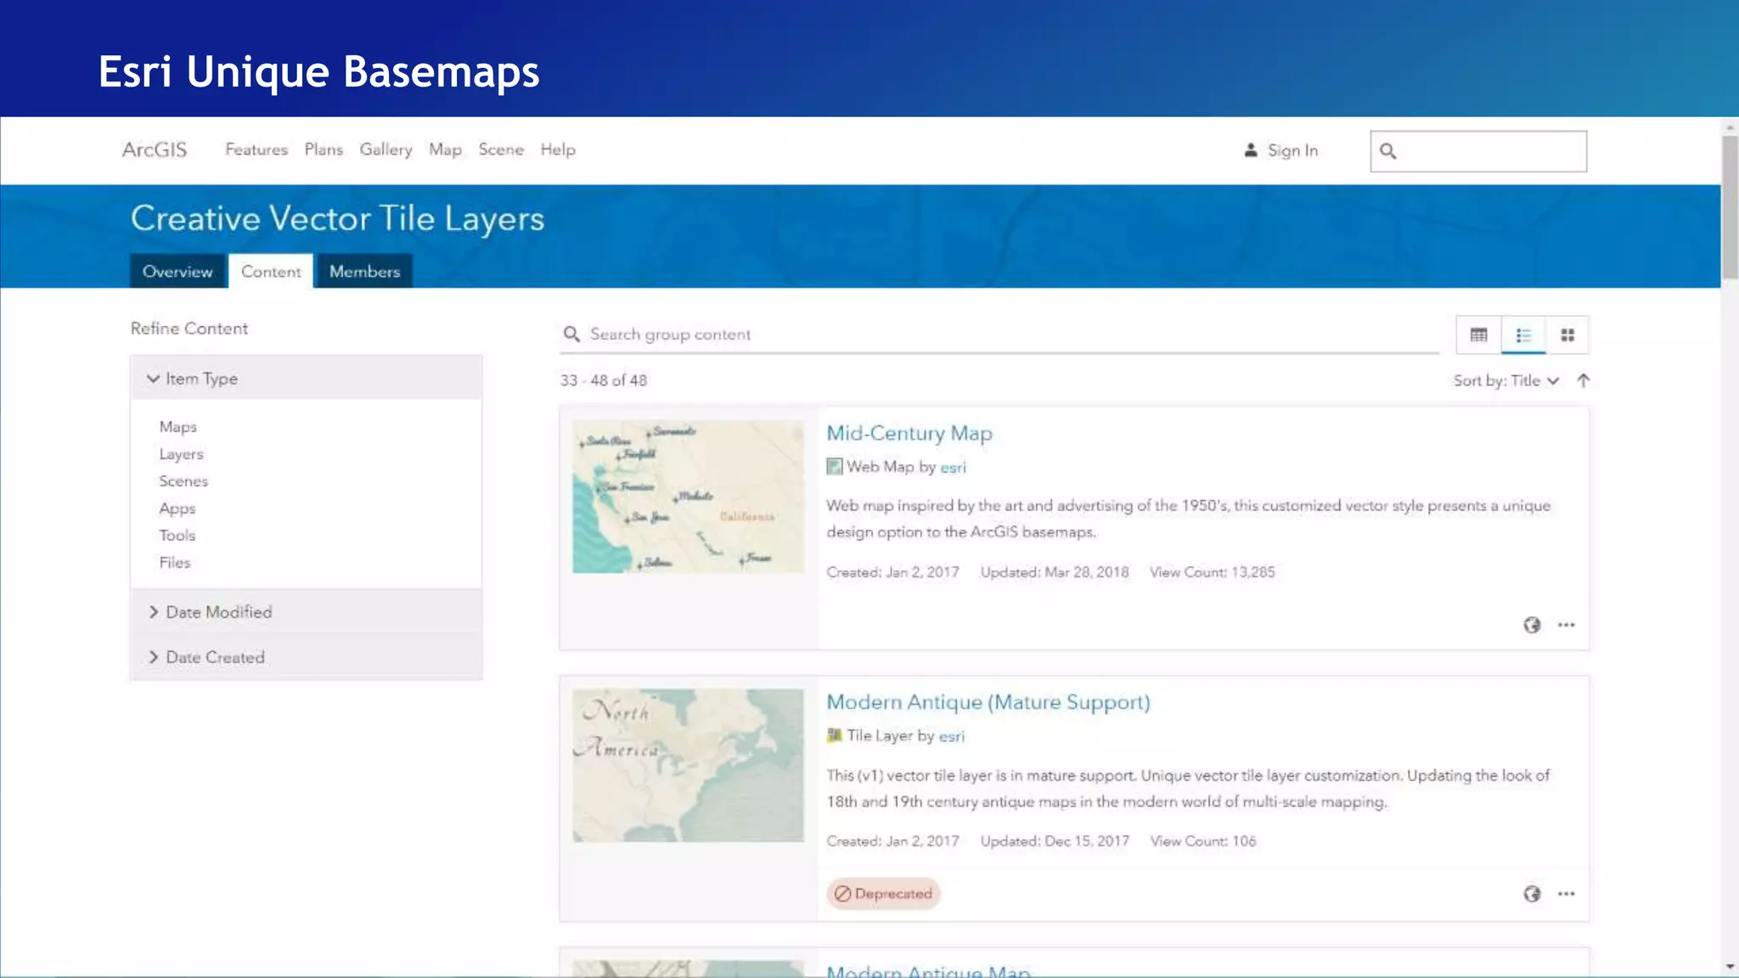Viewport: 1739px width, 978px height.
Task: Open the Members tab
Action: click(364, 272)
